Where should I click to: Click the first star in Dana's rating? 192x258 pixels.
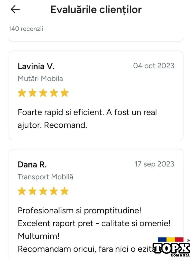click(22, 191)
